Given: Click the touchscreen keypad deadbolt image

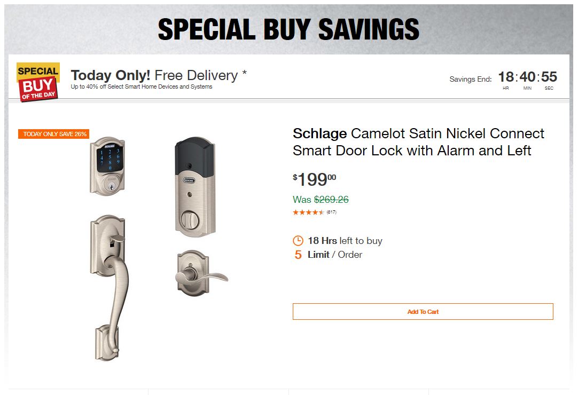Looking at the screenshot, I should click(107, 165).
